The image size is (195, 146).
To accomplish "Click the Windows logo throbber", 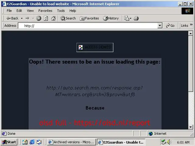I will point(188,11).
